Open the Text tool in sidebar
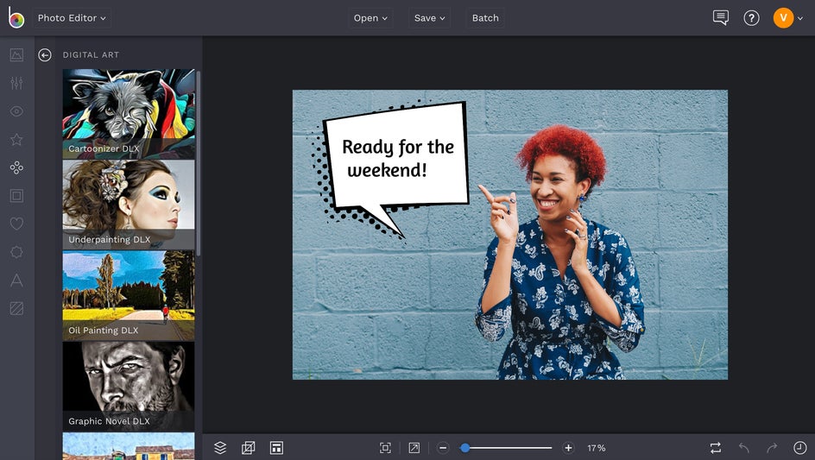815x460 pixels. pyautogui.click(x=16, y=280)
